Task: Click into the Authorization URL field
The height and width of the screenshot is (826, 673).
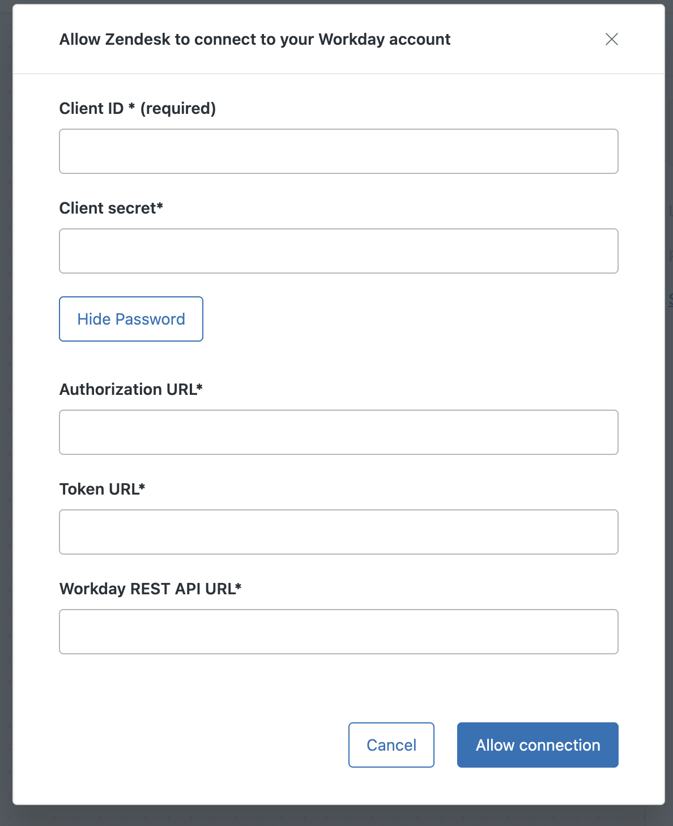Action: click(x=338, y=432)
